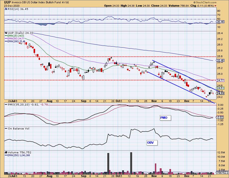This screenshot has height=178, width=229.
Task: Click the 756752.0 volume value tag
Action: [222, 173]
